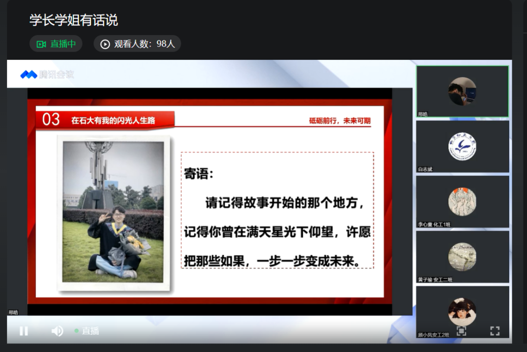527x352 pixels.
Task: Select 黄子瑜 安工二班 participant tile
Action: 462,257
